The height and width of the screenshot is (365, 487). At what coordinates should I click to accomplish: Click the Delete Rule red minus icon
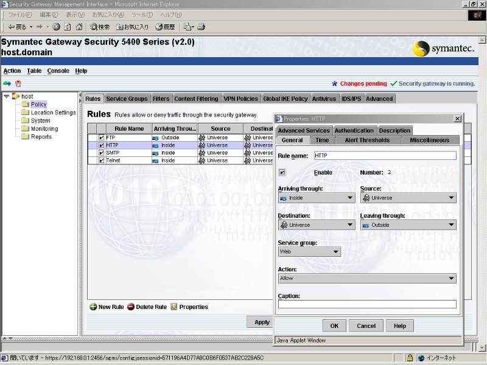[x=131, y=307]
